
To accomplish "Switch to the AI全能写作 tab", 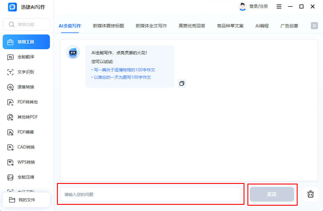I will pos(70,26).
